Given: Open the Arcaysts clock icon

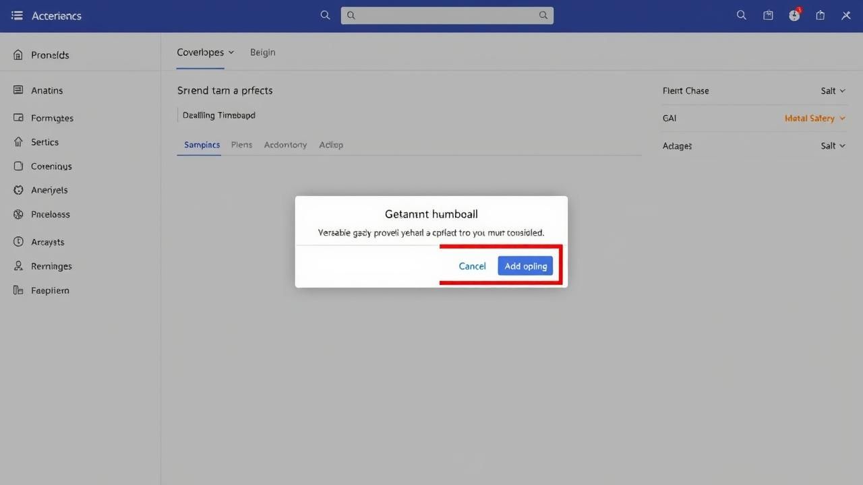Looking at the screenshot, I should pyautogui.click(x=18, y=242).
